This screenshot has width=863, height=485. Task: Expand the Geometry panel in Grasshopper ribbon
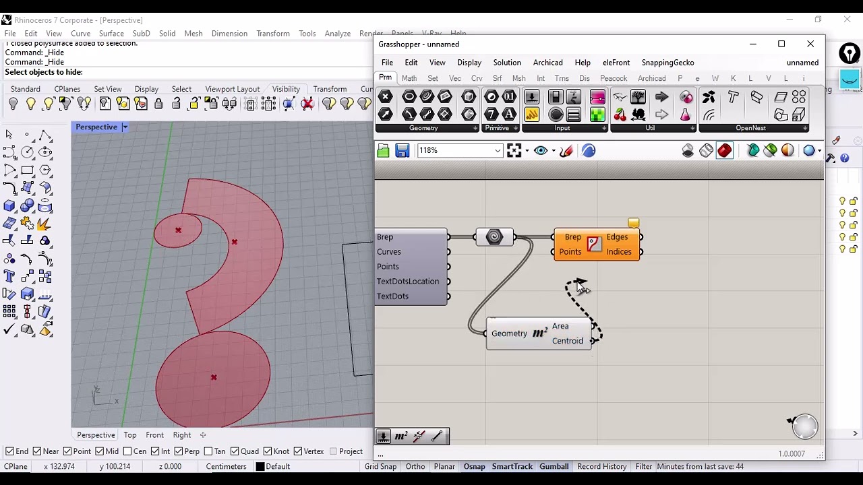click(475, 128)
